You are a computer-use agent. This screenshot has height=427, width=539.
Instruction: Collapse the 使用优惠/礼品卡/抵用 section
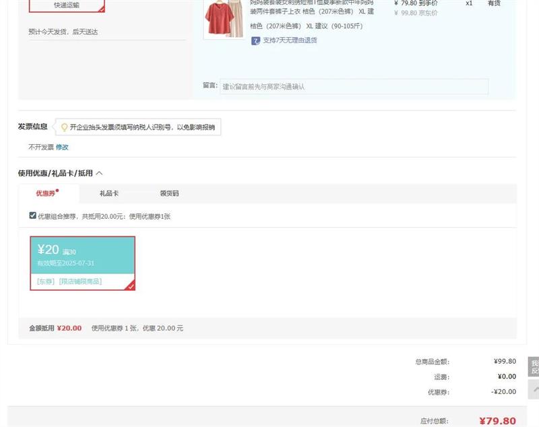99,173
